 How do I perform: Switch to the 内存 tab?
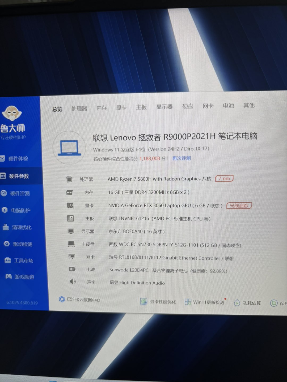point(102,108)
